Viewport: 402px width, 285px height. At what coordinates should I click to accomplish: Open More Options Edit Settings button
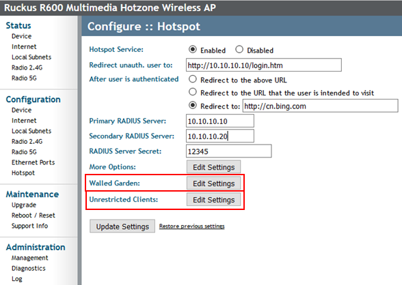213,167
